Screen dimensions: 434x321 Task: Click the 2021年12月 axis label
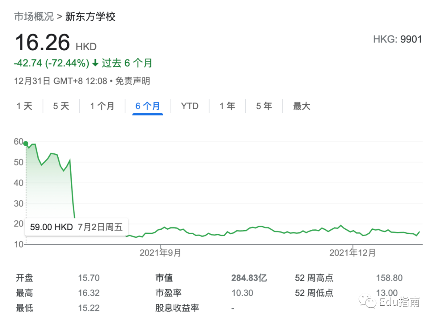(352, 253)
